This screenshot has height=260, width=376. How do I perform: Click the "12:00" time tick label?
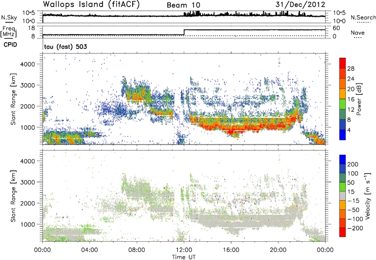184,250
